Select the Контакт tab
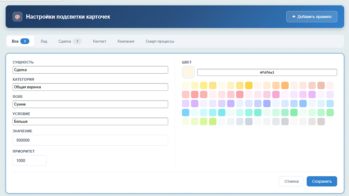 coord(100,41)
